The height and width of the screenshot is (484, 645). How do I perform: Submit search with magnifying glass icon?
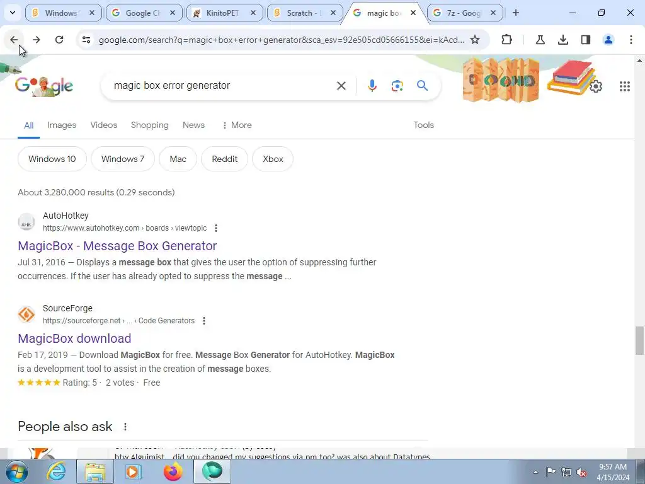pos(422,86)
